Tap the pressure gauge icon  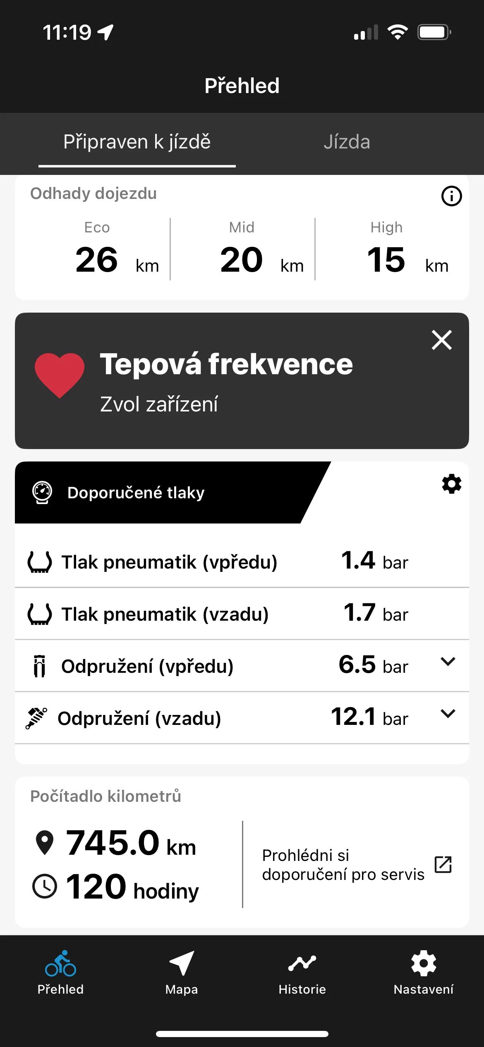pos(42,492)
